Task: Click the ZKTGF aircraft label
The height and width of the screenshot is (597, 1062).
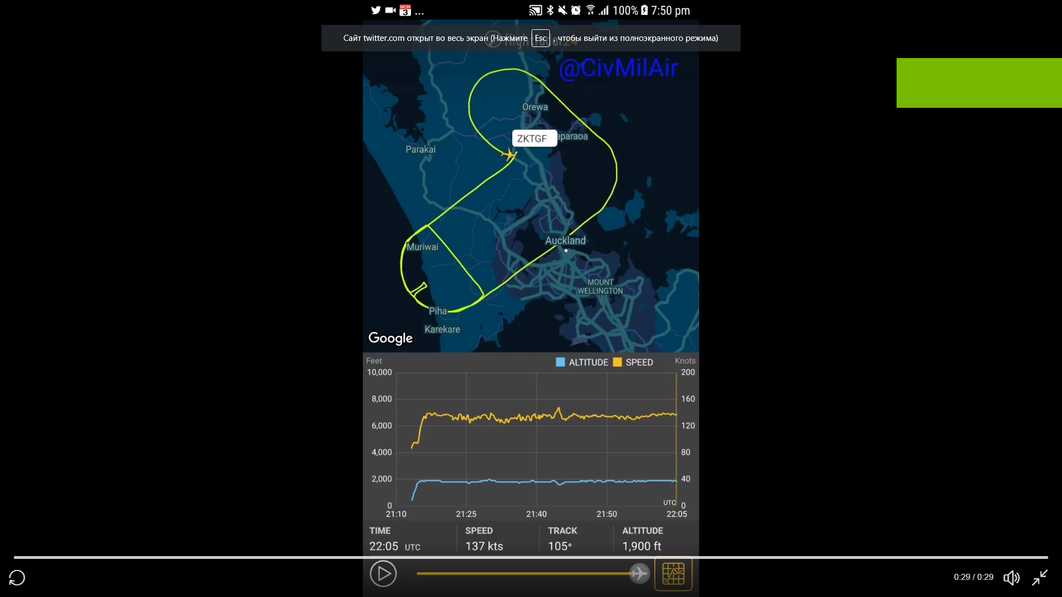Action: [x=534, y=138]
